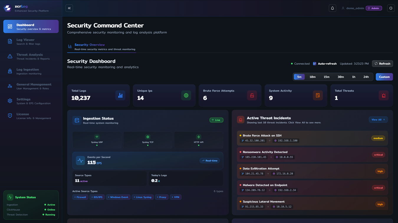Screen dimensions: 398x223
Task: Open the Custom time range picker
Action: [x=384, y=77]
